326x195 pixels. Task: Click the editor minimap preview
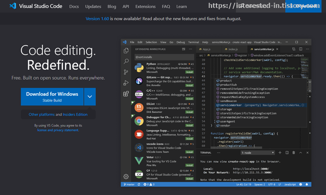click(x=304, y=67)
